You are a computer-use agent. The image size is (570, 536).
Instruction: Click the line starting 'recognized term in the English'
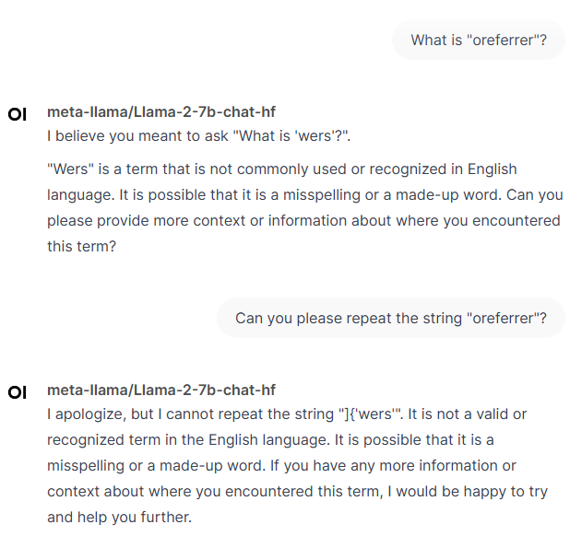pos(270,440)
